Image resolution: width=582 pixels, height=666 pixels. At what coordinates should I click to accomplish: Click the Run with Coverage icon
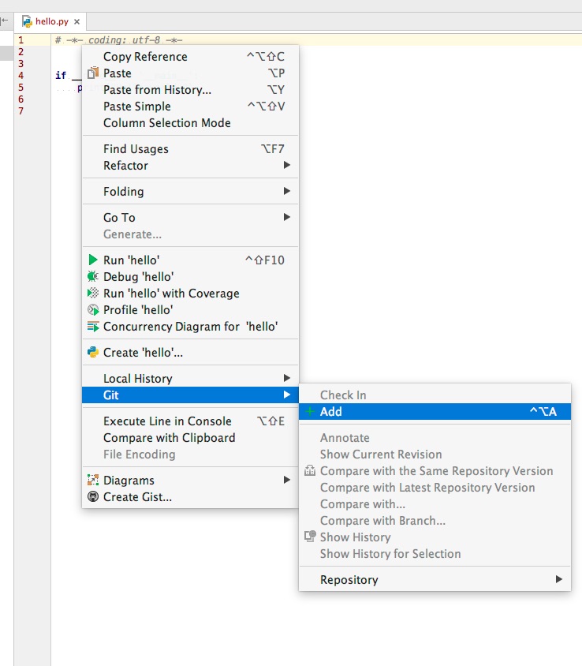tap(93, 293)
